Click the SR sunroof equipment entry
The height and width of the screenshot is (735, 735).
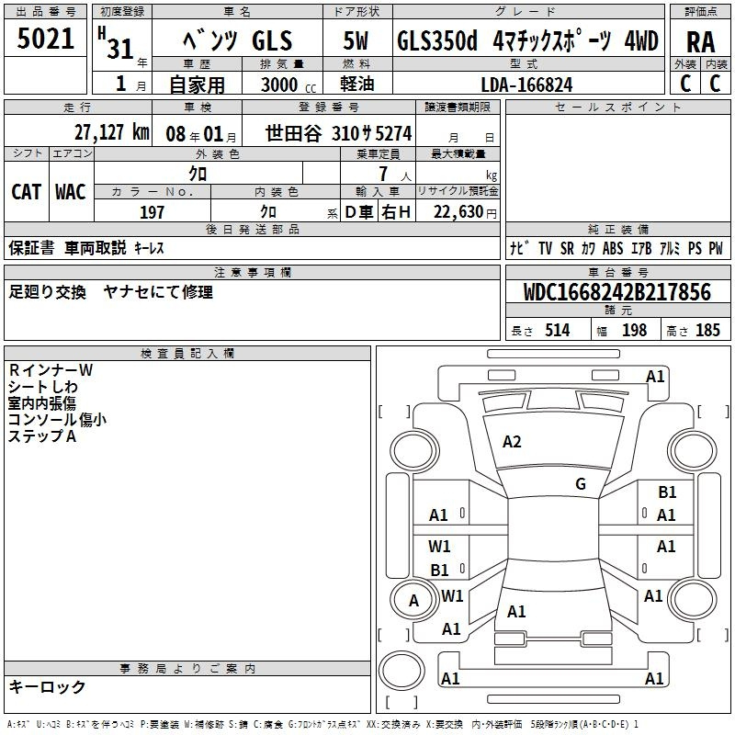tap(567, 248)
